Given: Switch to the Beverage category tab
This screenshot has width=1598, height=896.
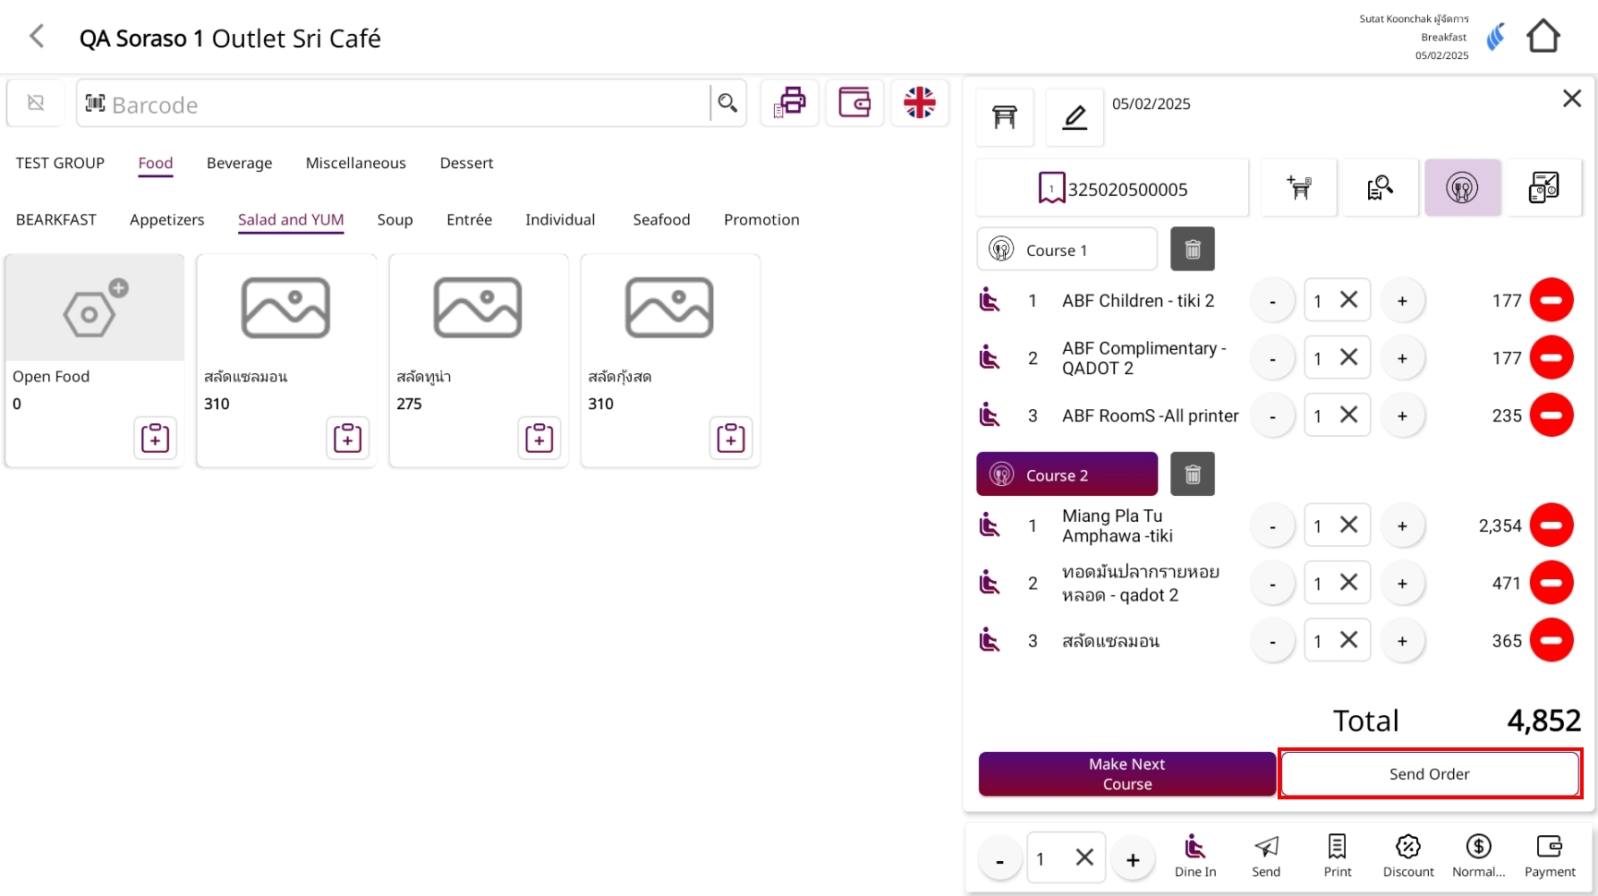Looking at the screenshot, I should point(239,163).
